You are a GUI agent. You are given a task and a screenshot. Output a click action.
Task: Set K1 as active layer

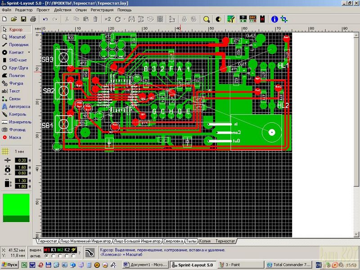(x=54, y=256)
